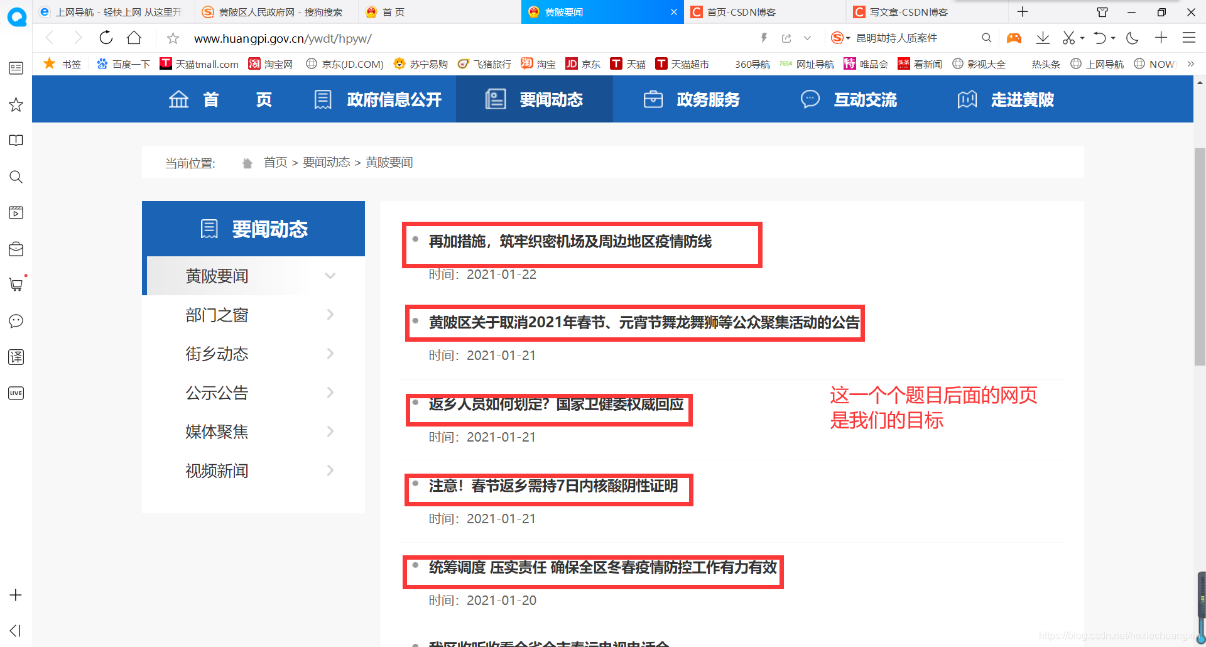1206x647 pixels.
Task: Click the scissors screenshot tool icon
Action: (1068, 38)
